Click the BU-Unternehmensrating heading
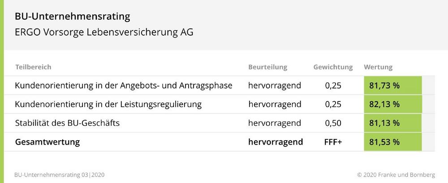 tap(72, 17)
